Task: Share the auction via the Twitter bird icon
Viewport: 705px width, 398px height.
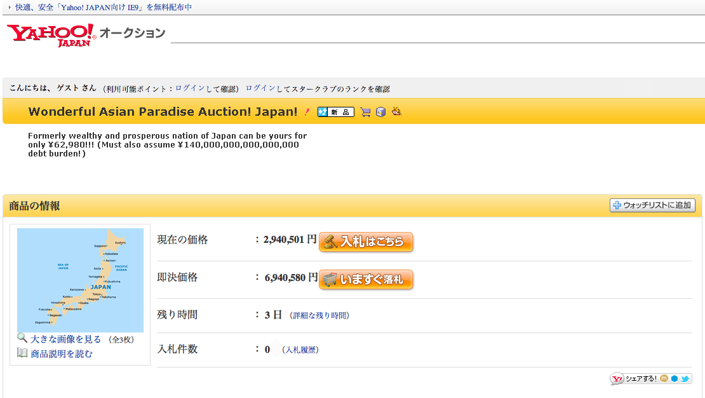Action: pos(685,378)
